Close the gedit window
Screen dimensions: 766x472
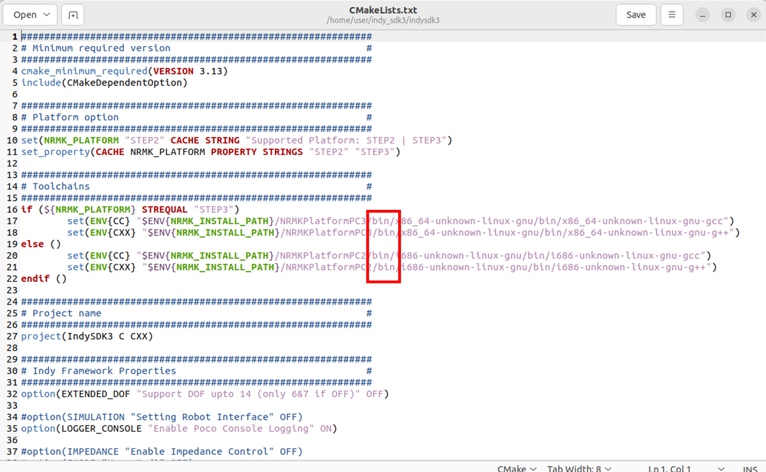click(754, 15)
